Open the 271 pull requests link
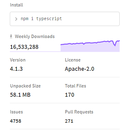135x132 pixels. click(69, 121)
